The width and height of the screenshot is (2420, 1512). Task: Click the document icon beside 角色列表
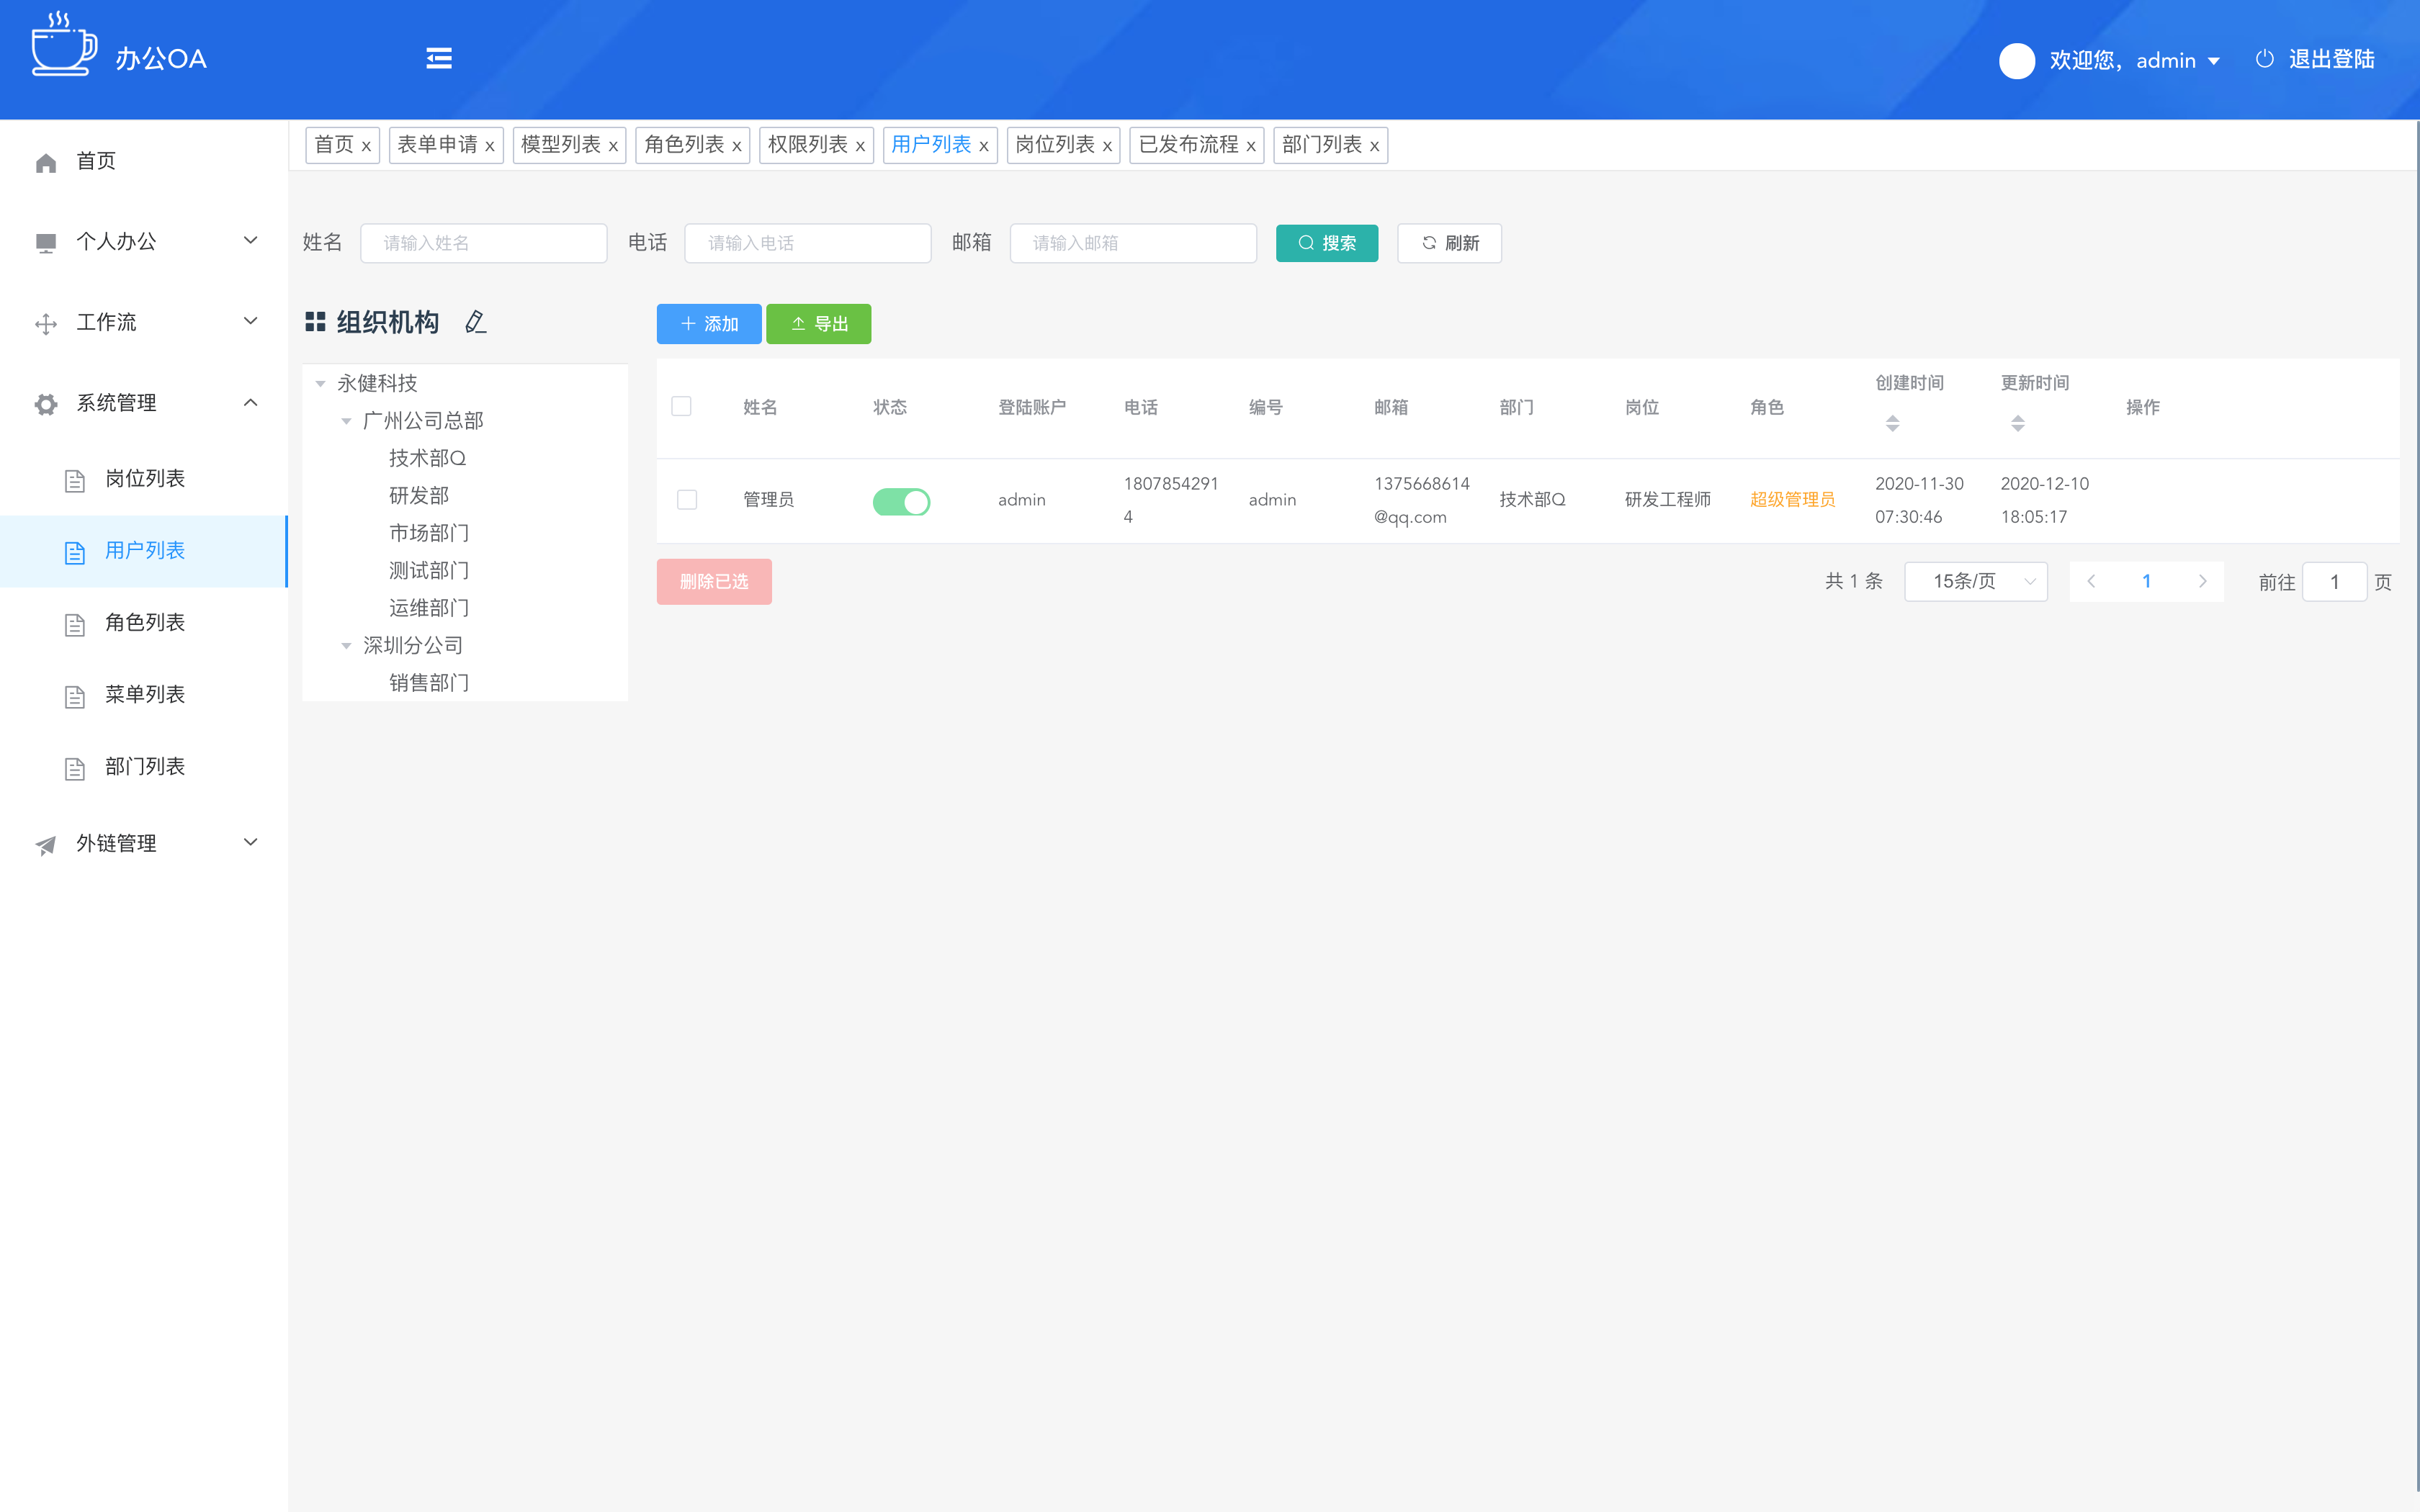click(x=75, y=625)
